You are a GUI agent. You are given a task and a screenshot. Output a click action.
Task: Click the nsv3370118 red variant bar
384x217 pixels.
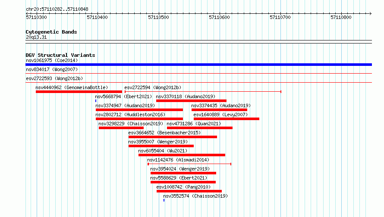coord(191,101)
